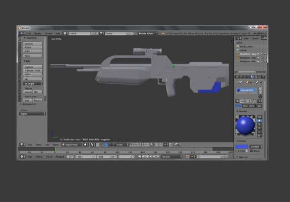Click the Duplicate button in tool shelf

coord(33,67)
